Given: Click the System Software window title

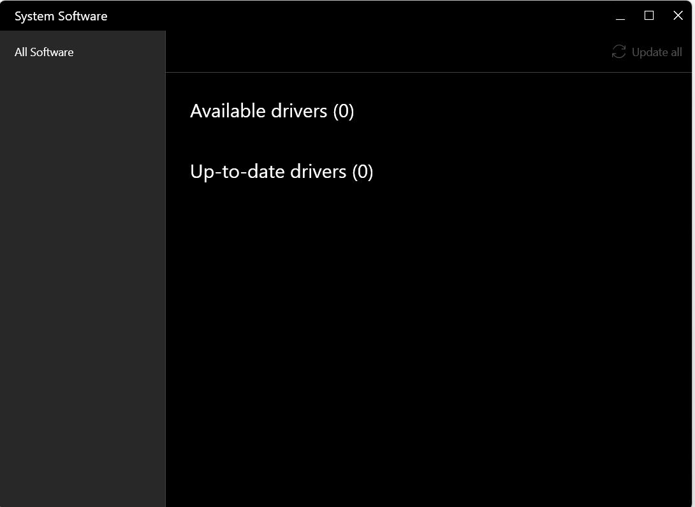Looking at the screenshot, I should [x=61, y=17].
